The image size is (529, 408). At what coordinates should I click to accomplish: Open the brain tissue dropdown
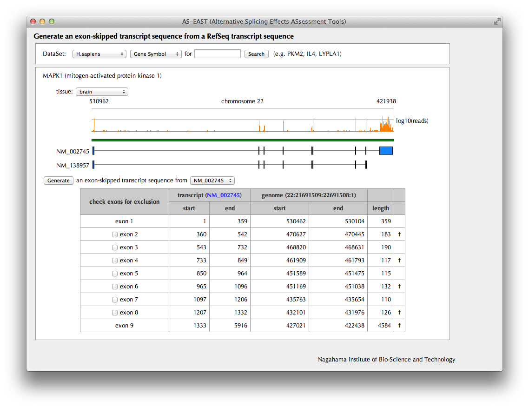coord(102,92)
